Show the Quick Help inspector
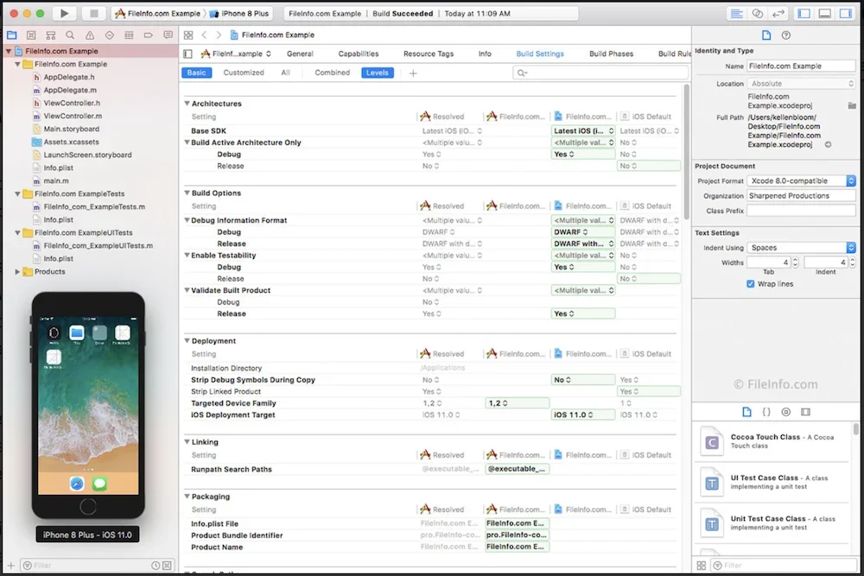 [785, 35]
